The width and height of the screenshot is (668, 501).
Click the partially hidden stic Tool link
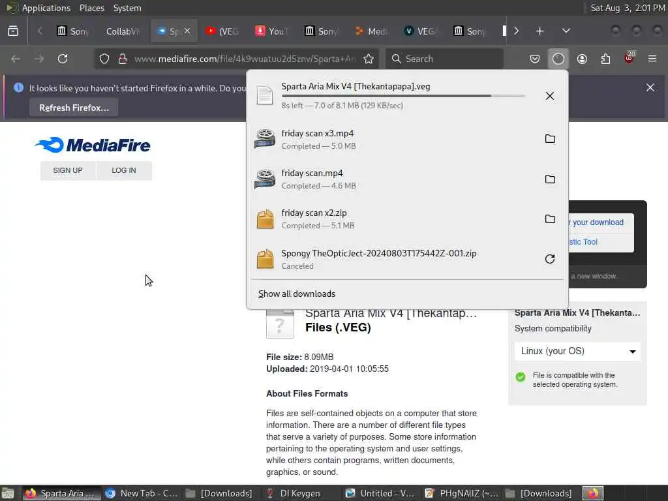[583, 242]
